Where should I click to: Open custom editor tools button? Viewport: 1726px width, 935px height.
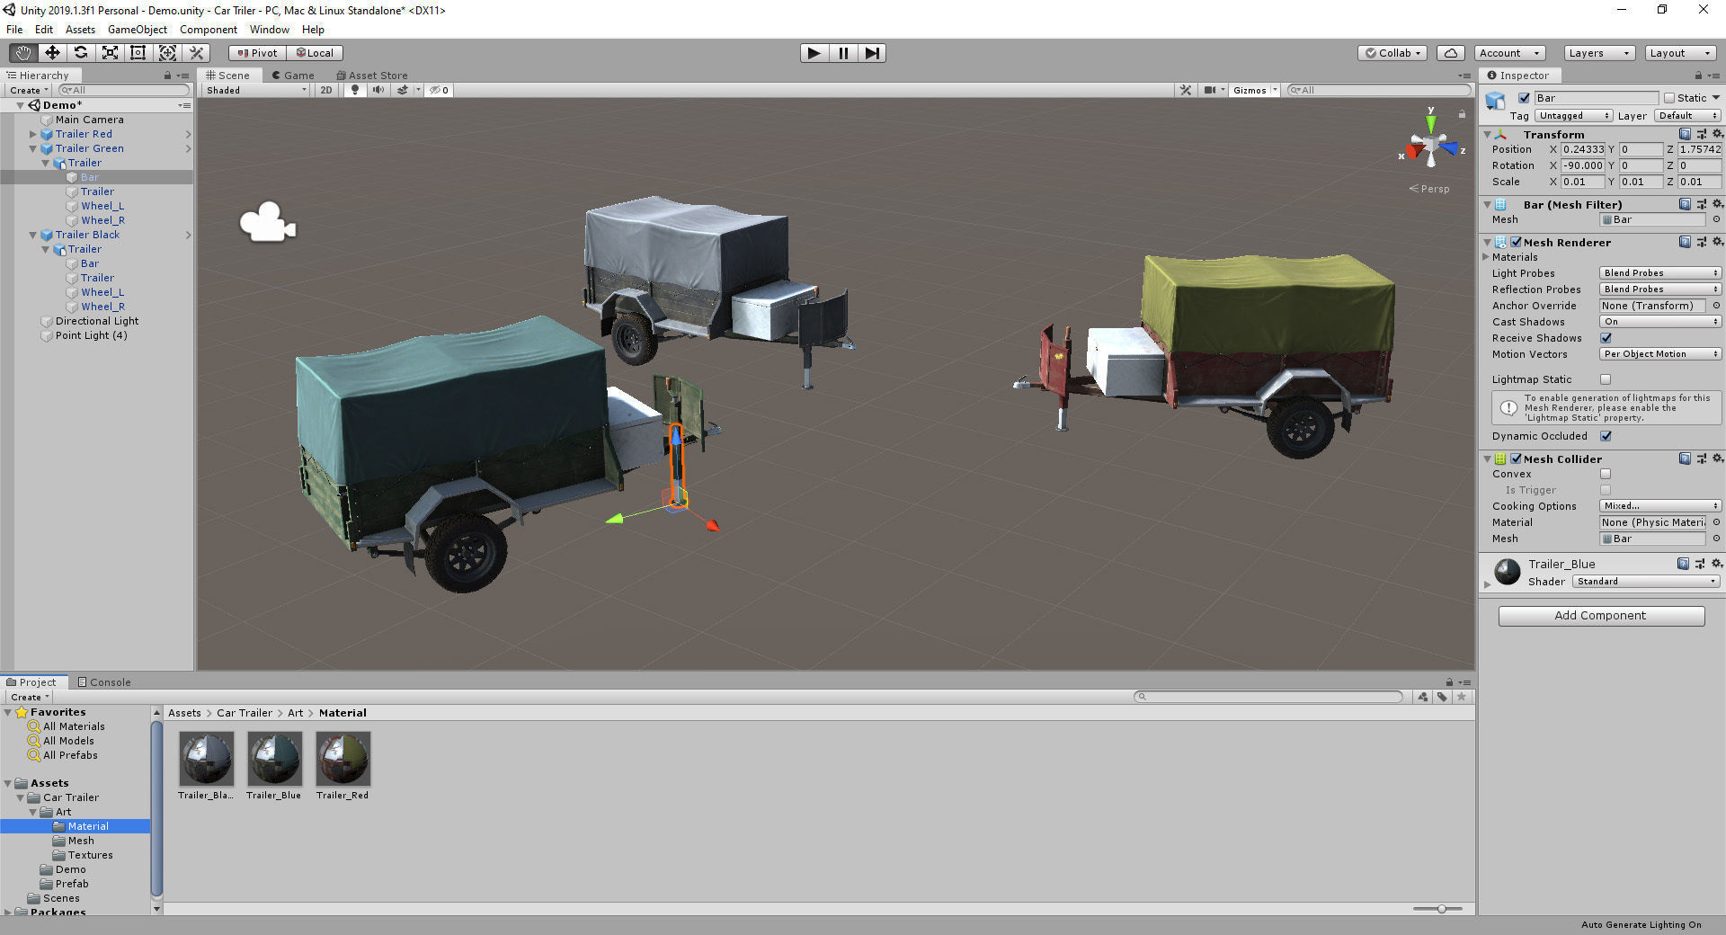pyautogui.click(x=197, y=53)
